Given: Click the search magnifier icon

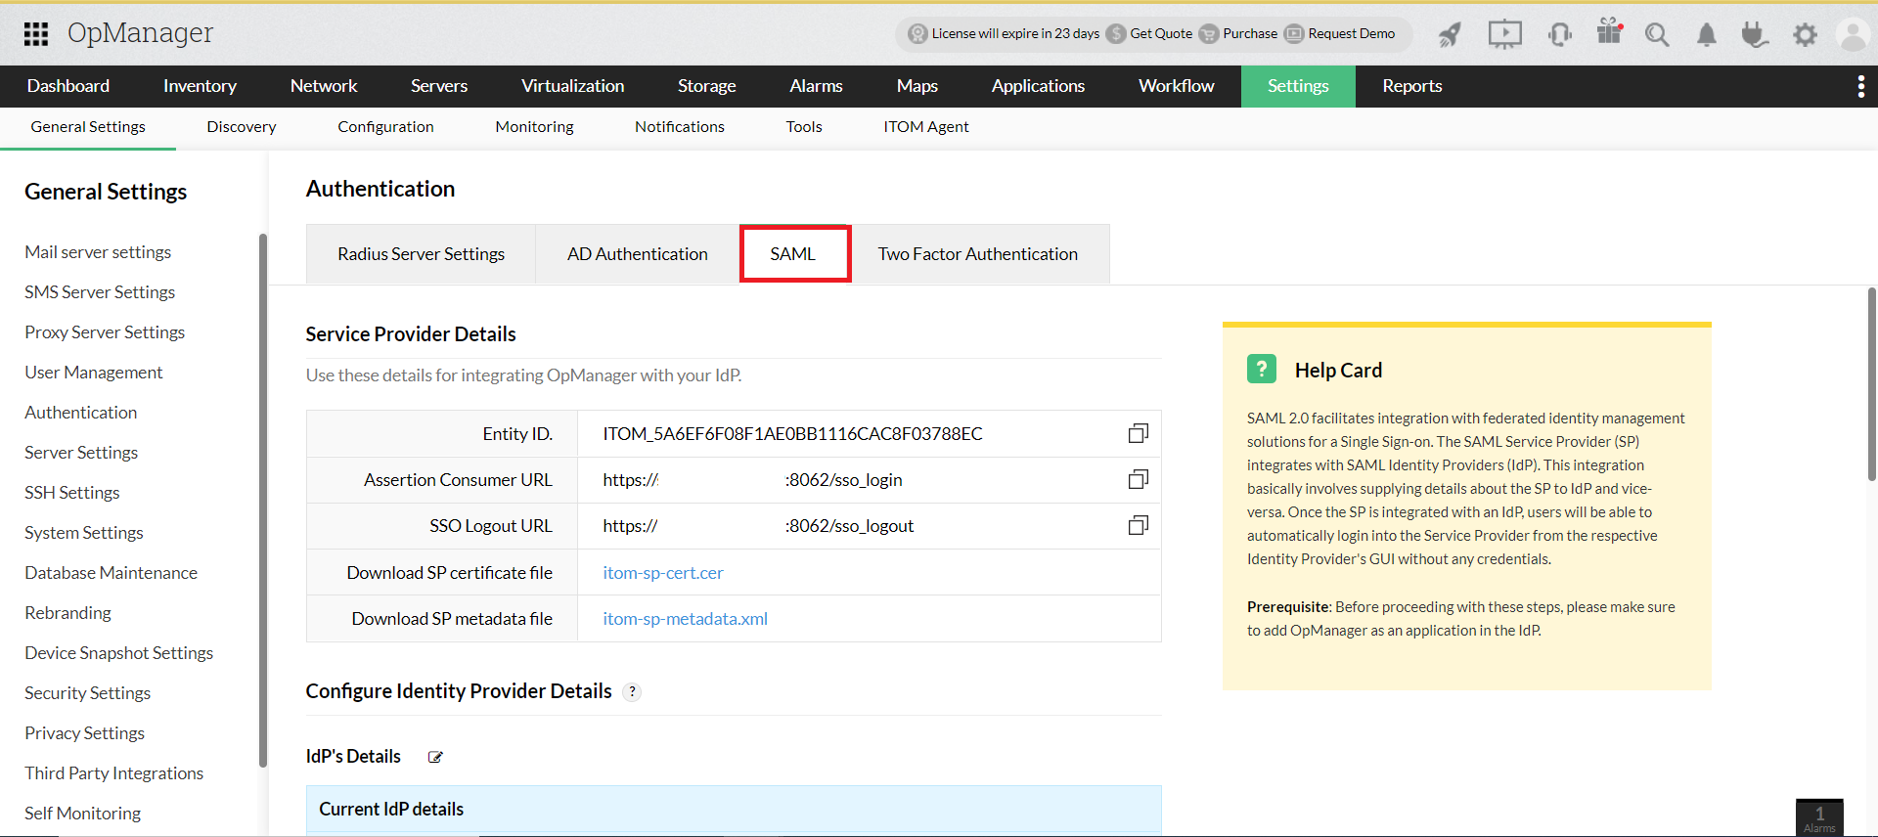Looking at the screenshot, I should click(x=1657, y=35).
